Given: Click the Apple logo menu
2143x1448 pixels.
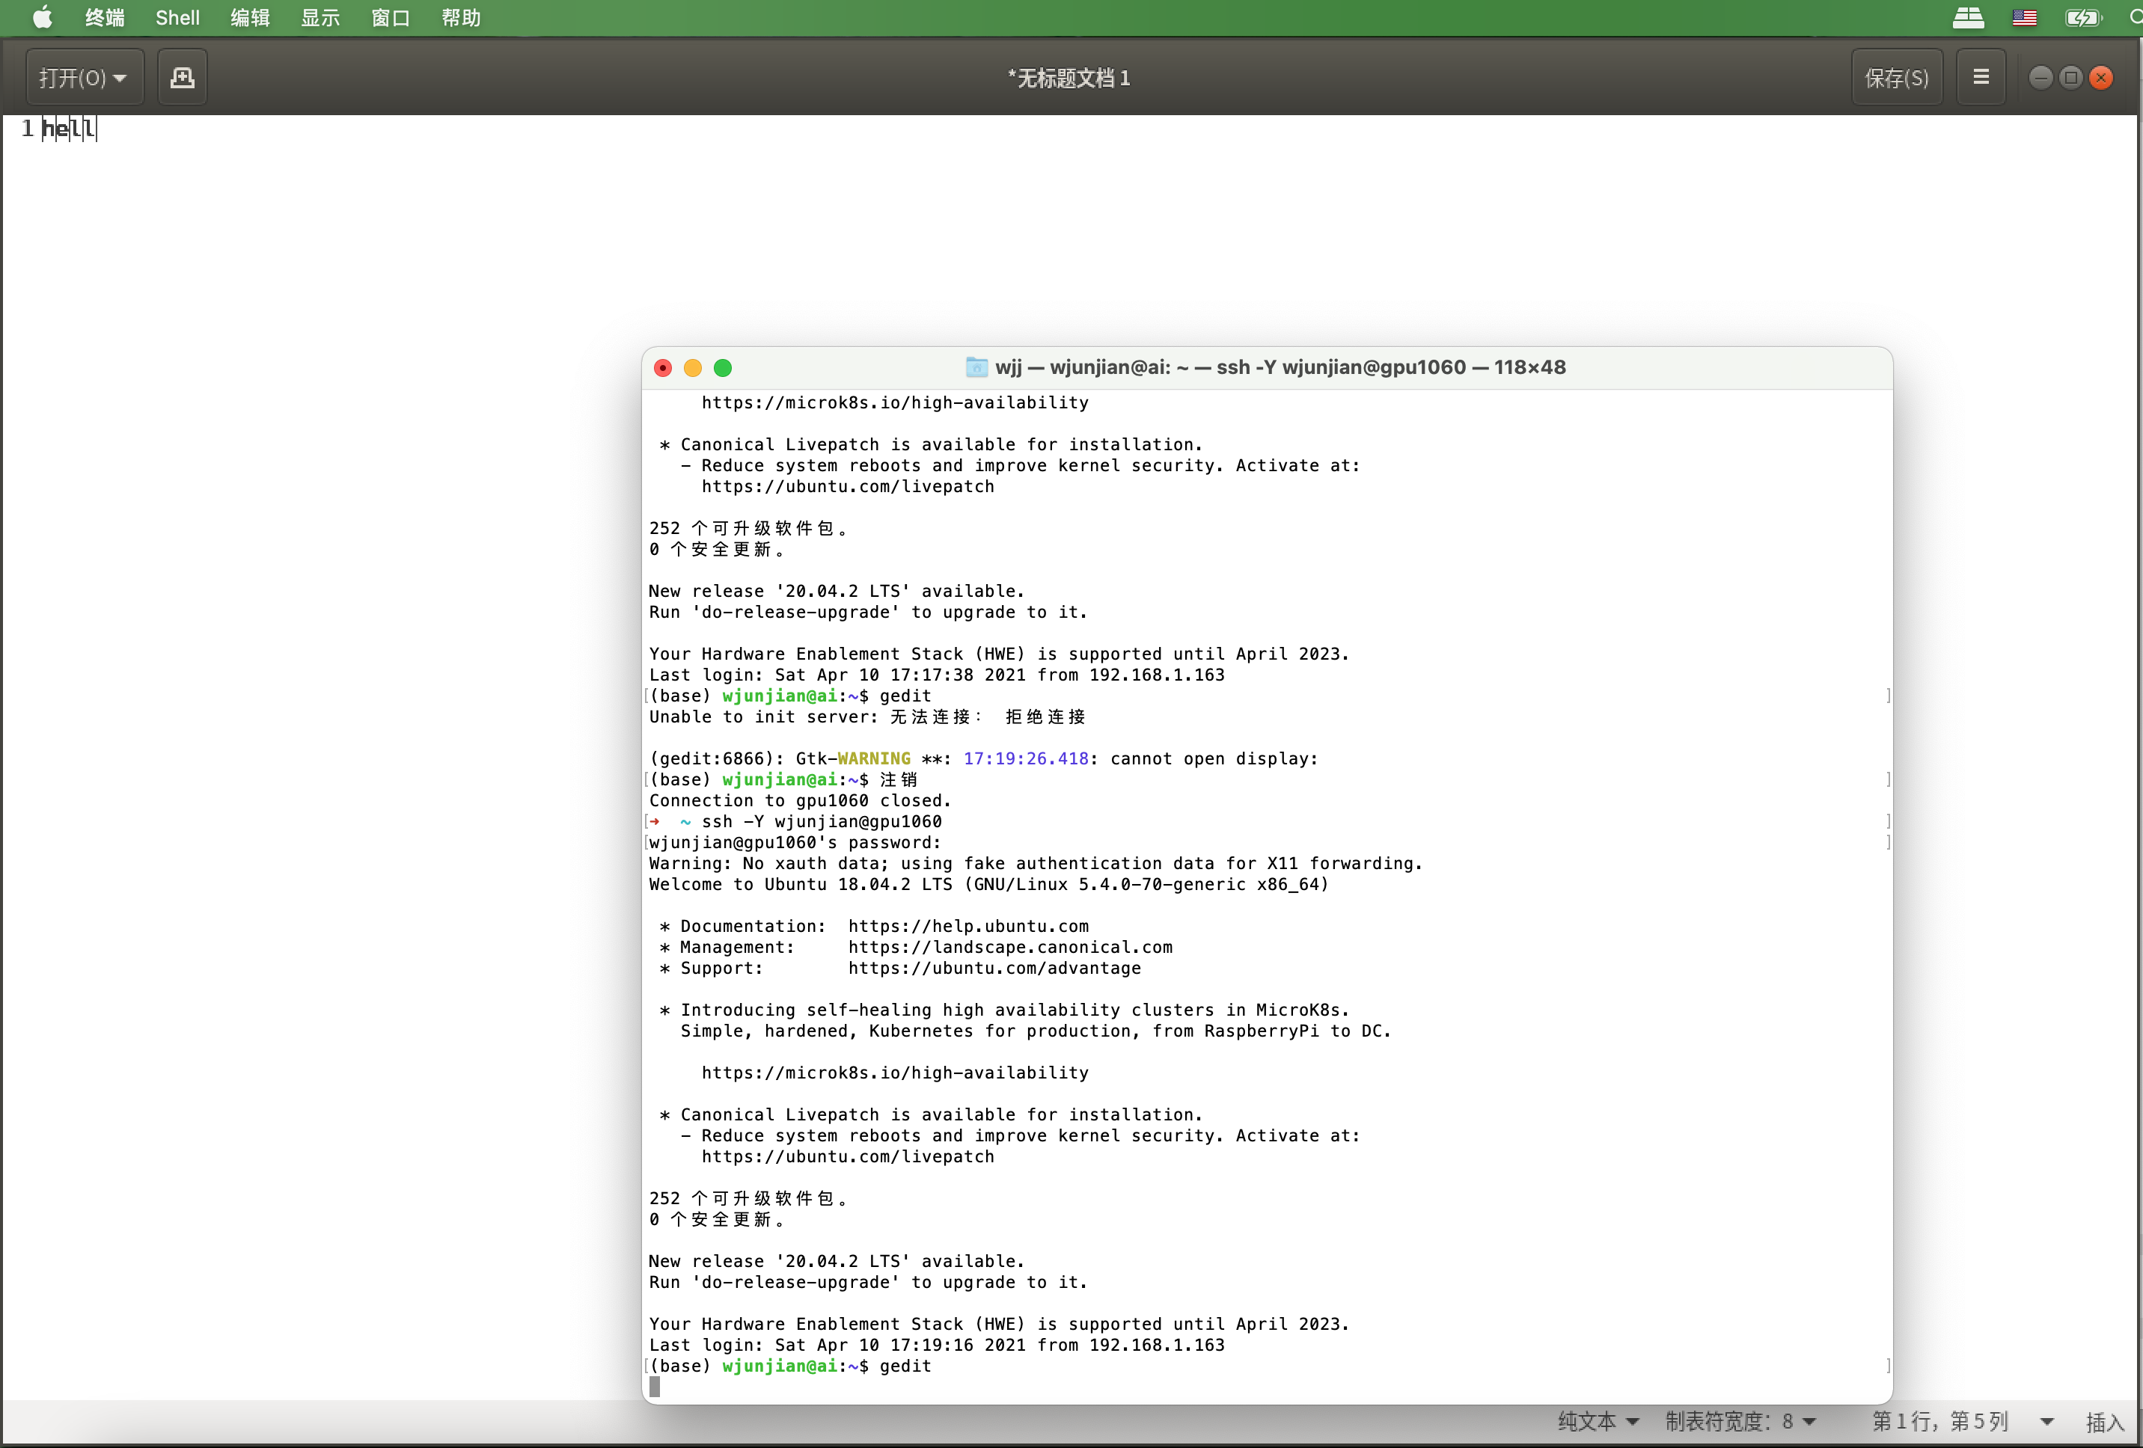Looking at the screenshot, I should point(43,17).
